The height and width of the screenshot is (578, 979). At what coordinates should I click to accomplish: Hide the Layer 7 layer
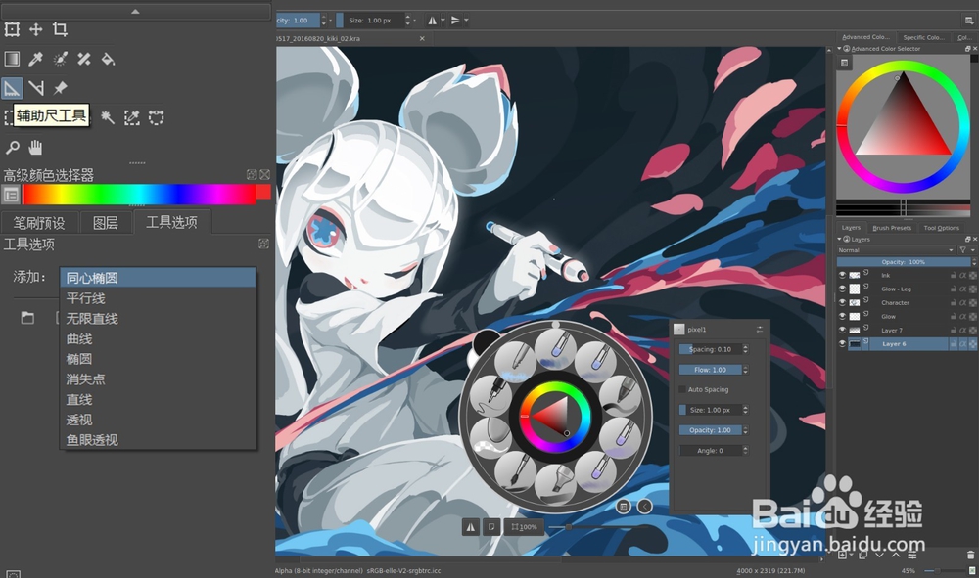click(842, 330)
